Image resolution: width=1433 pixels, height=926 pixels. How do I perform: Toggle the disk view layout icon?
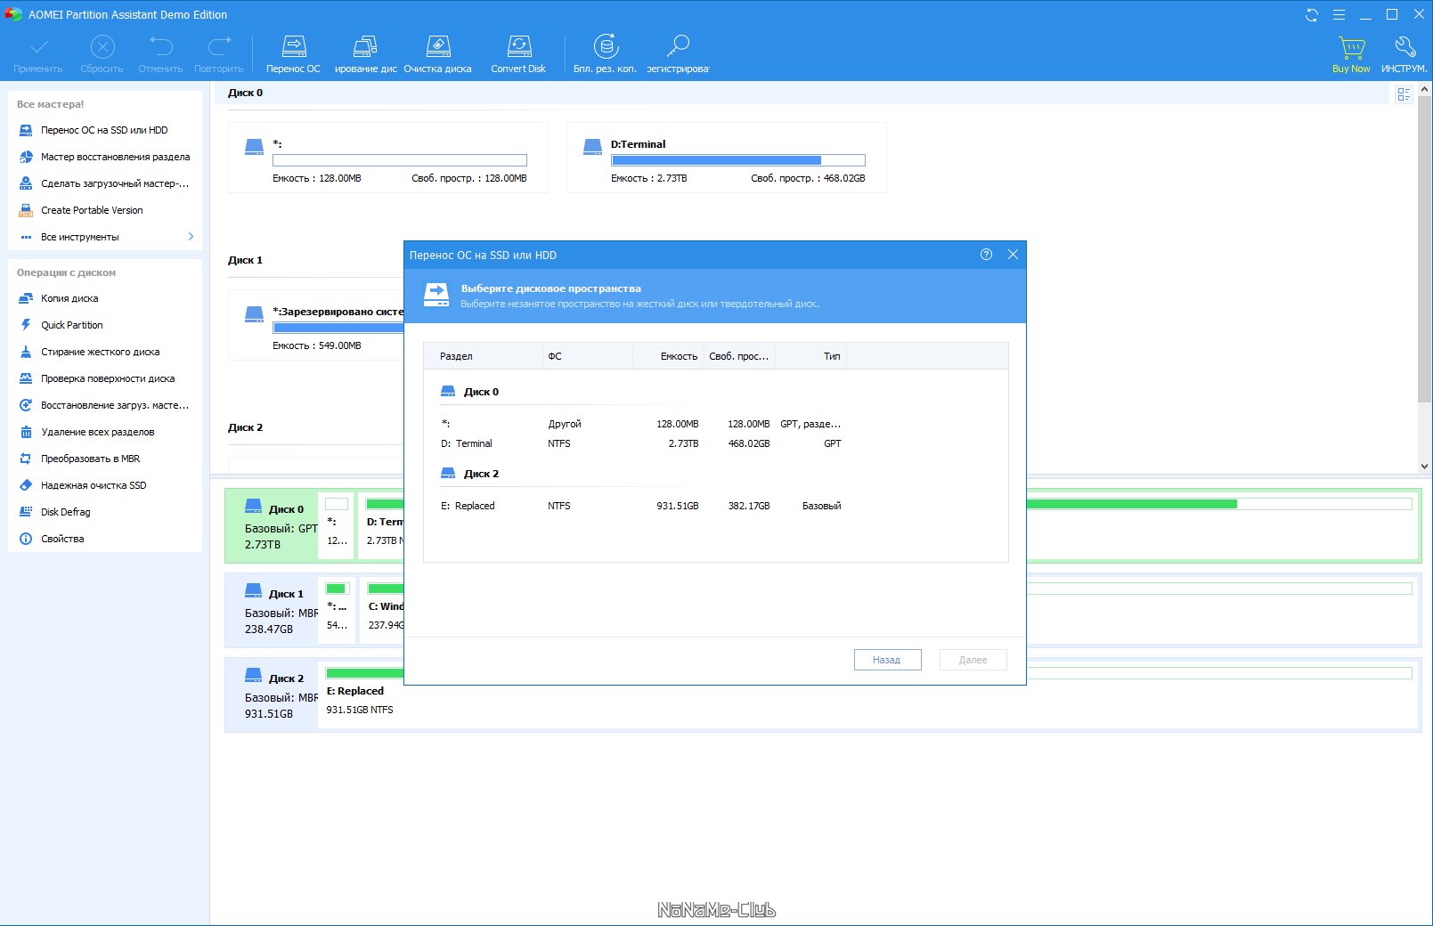(1404, 94)
